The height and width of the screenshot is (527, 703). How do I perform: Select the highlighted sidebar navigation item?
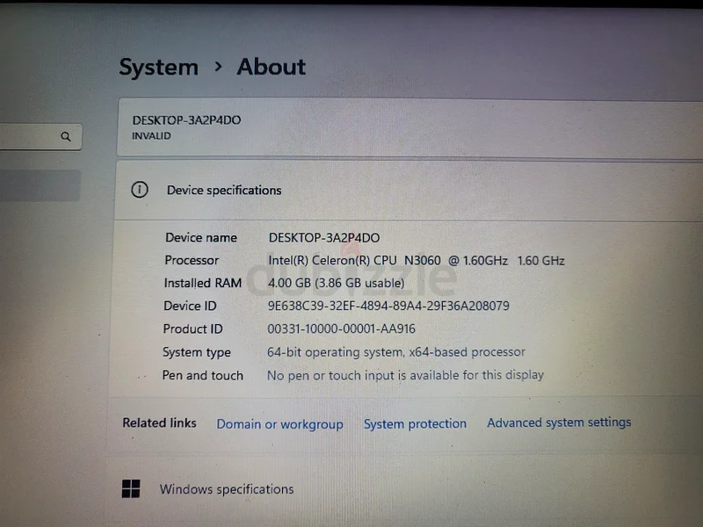tap(40, 185)
